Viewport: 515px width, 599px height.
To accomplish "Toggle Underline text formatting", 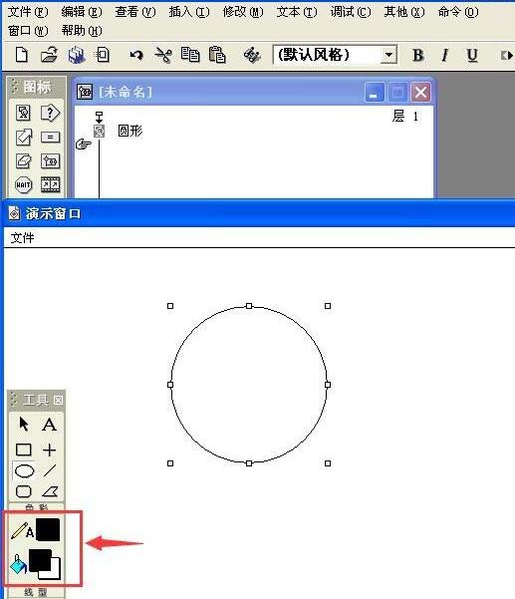I will [x=472, y=56].
